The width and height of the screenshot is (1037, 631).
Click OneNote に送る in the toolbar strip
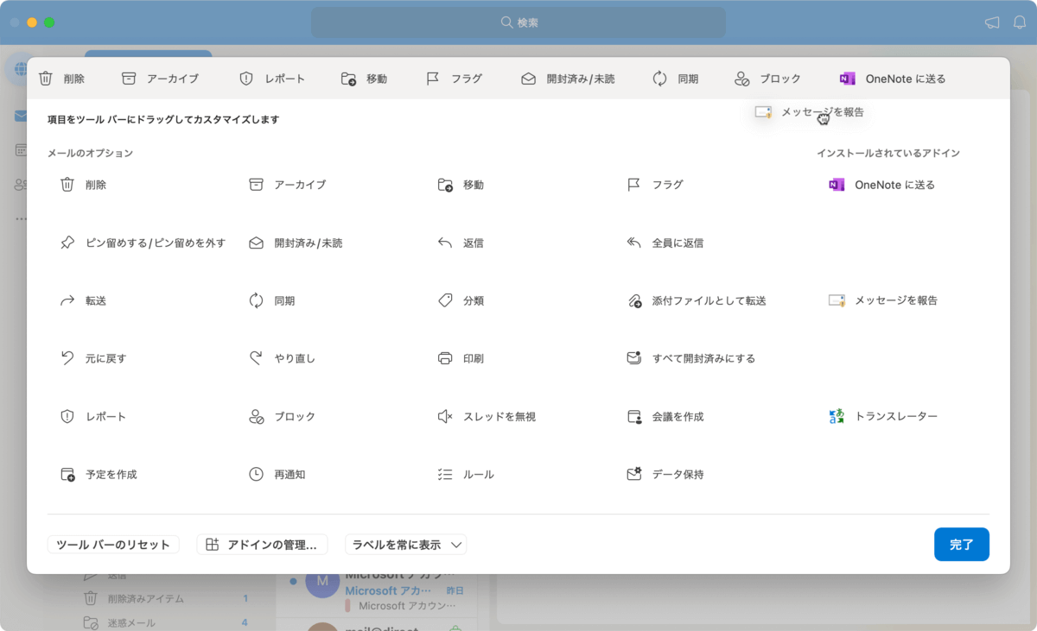893,79
